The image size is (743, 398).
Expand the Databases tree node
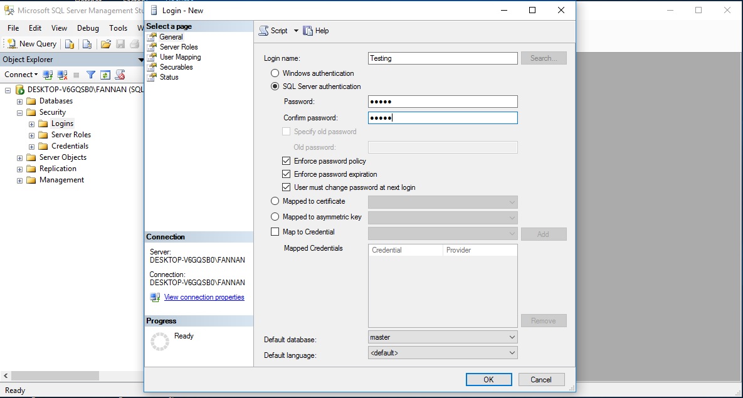(x=20, y=102)
